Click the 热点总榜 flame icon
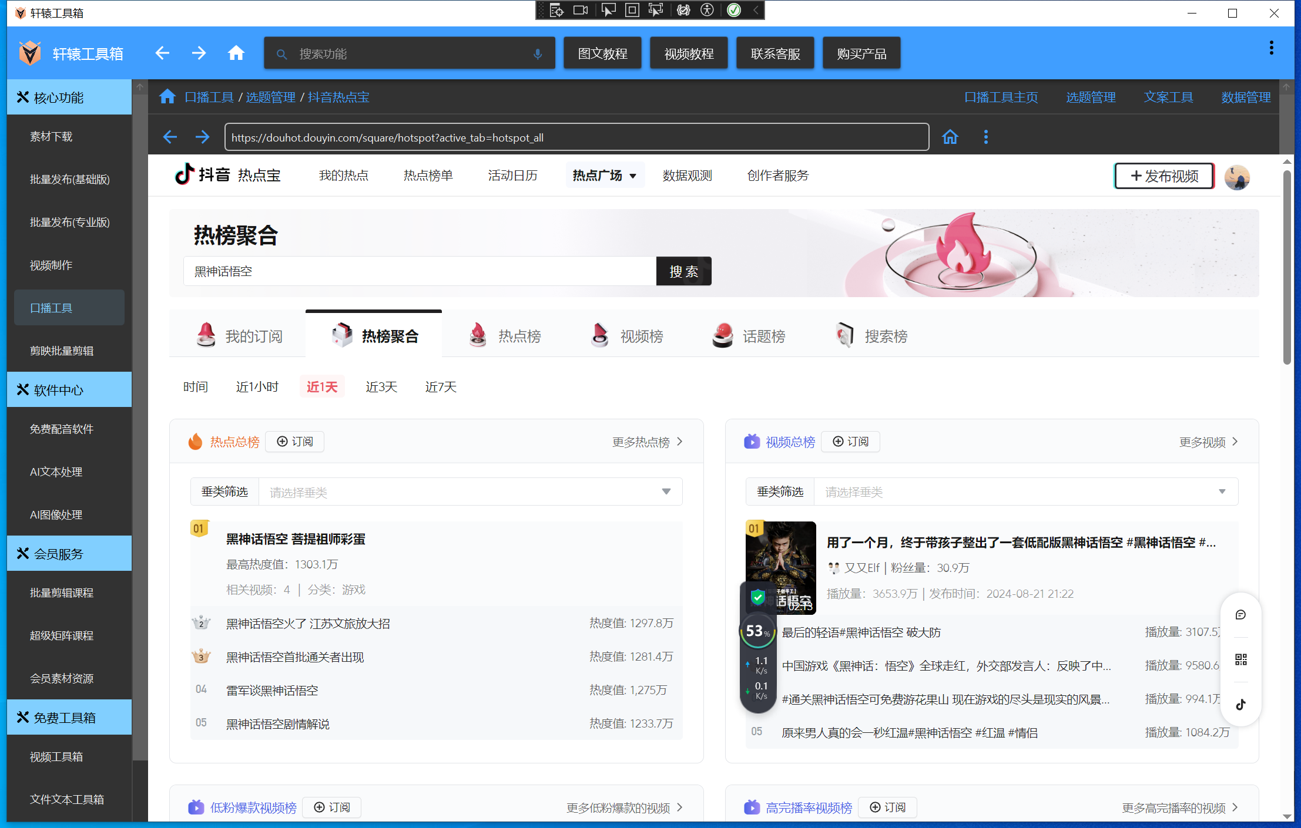Screen dimensions: 1301x828 [195, 442]
